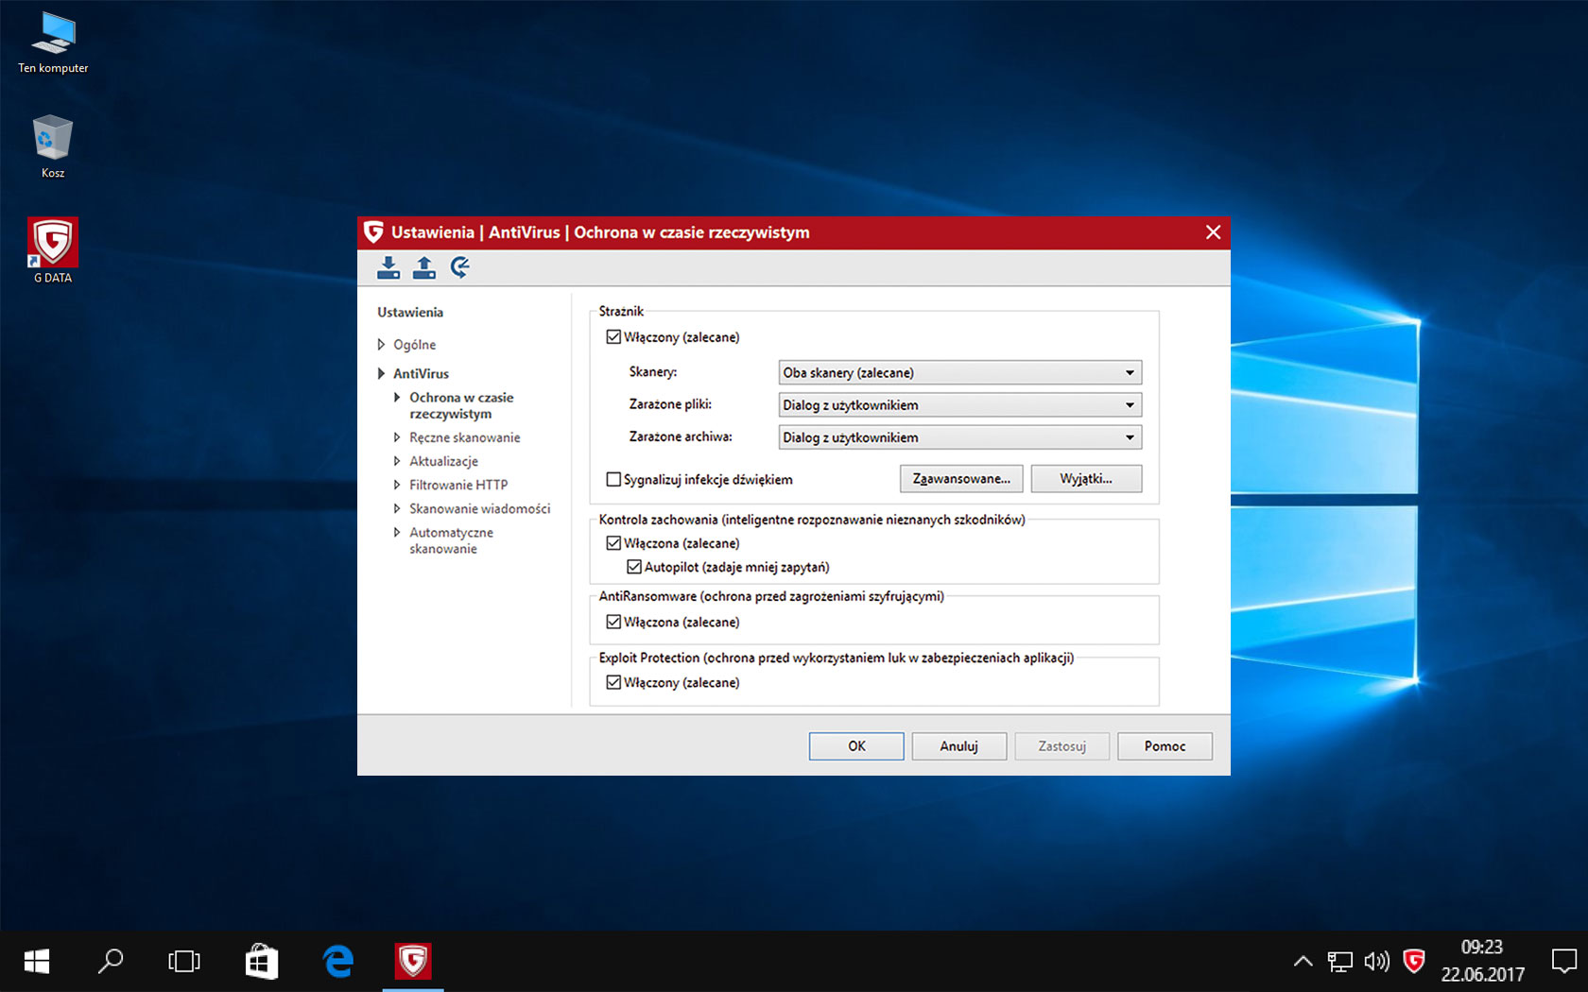Select Ręczne skanowanie settings page
Viewport: 1588px width, 992px height.
pyautogui.click(x=464, y=437)
